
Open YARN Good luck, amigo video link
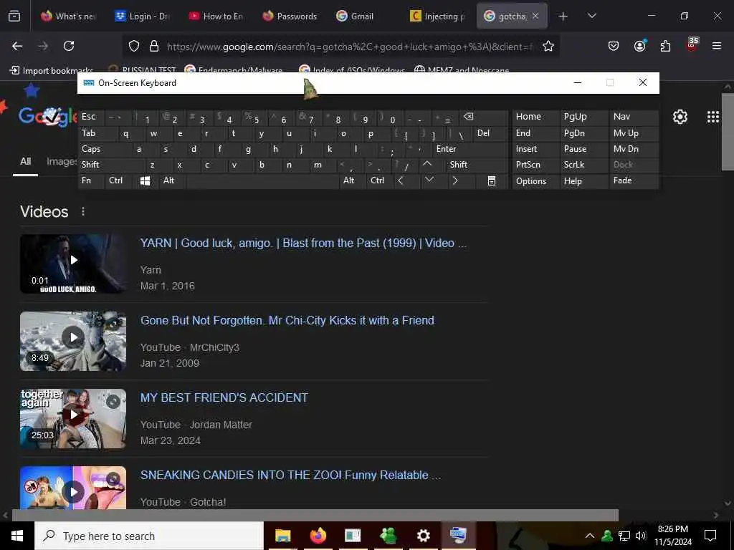coord(303,243)
